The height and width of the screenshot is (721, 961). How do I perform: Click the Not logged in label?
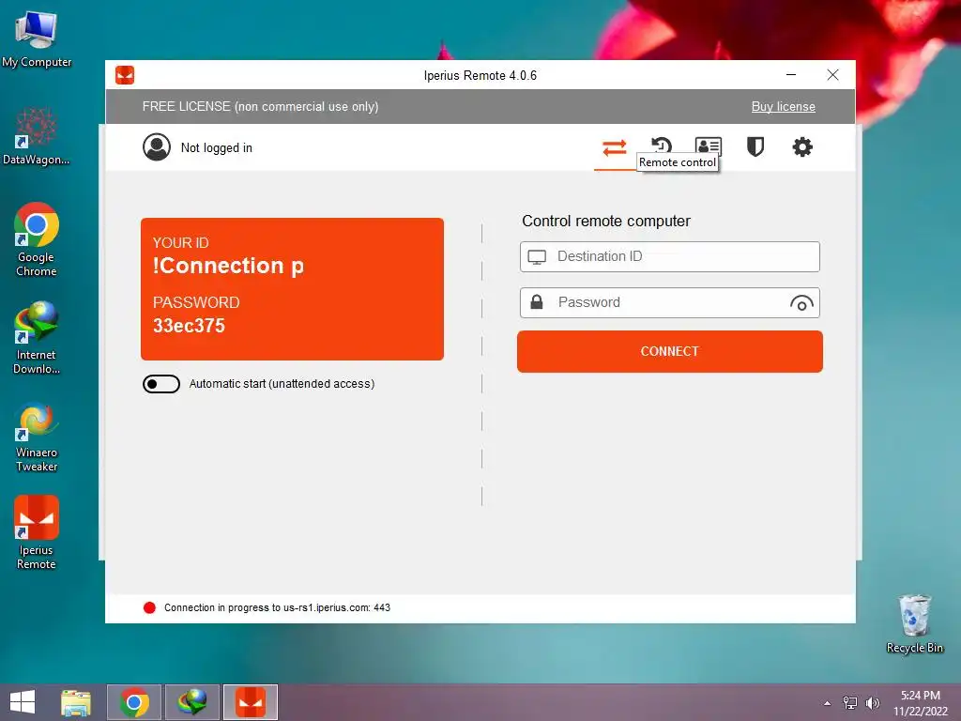pyautogui.click(x=217, y=147)
